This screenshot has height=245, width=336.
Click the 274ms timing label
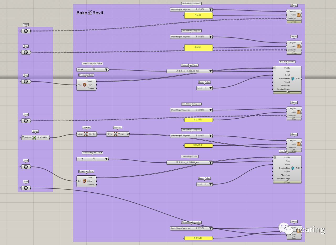pyautogui.click(x=294, y=22)
